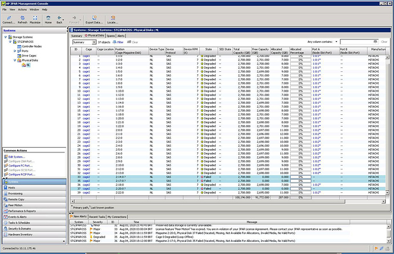Expand the navigation pane overflow arrow at the bottom
Viewport: 394px width, 254px height.
tap(64, 241)
